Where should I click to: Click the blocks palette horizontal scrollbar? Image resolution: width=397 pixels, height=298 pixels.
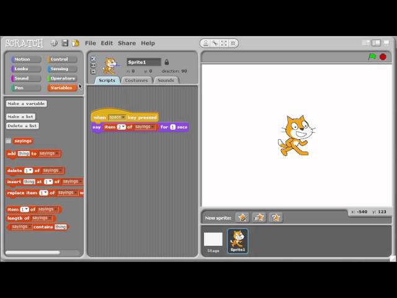click(x=33, y=253)
